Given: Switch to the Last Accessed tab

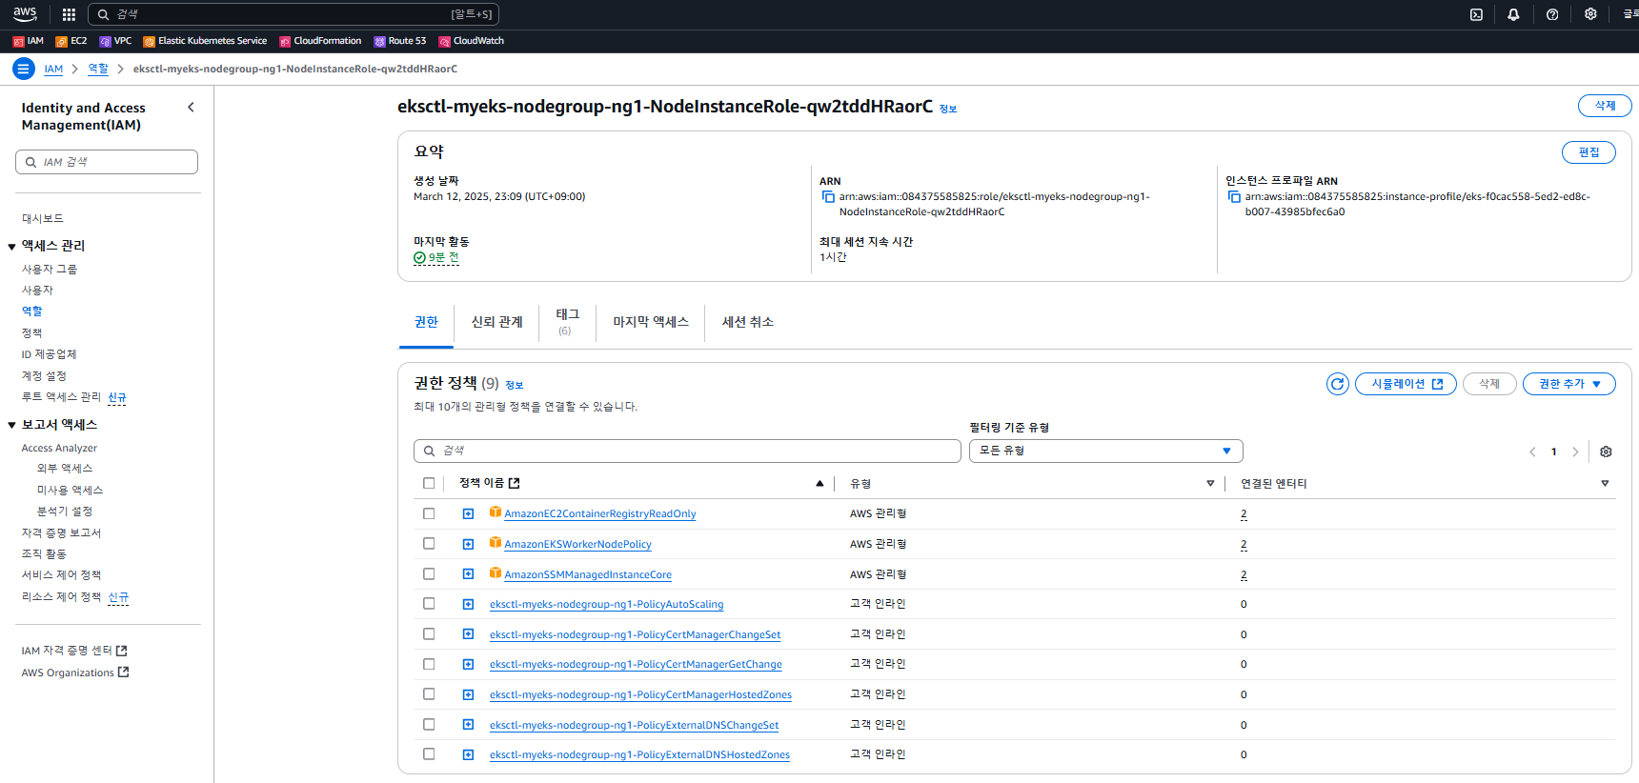Looking at the screenshot, I should click(x=650, y=322).
